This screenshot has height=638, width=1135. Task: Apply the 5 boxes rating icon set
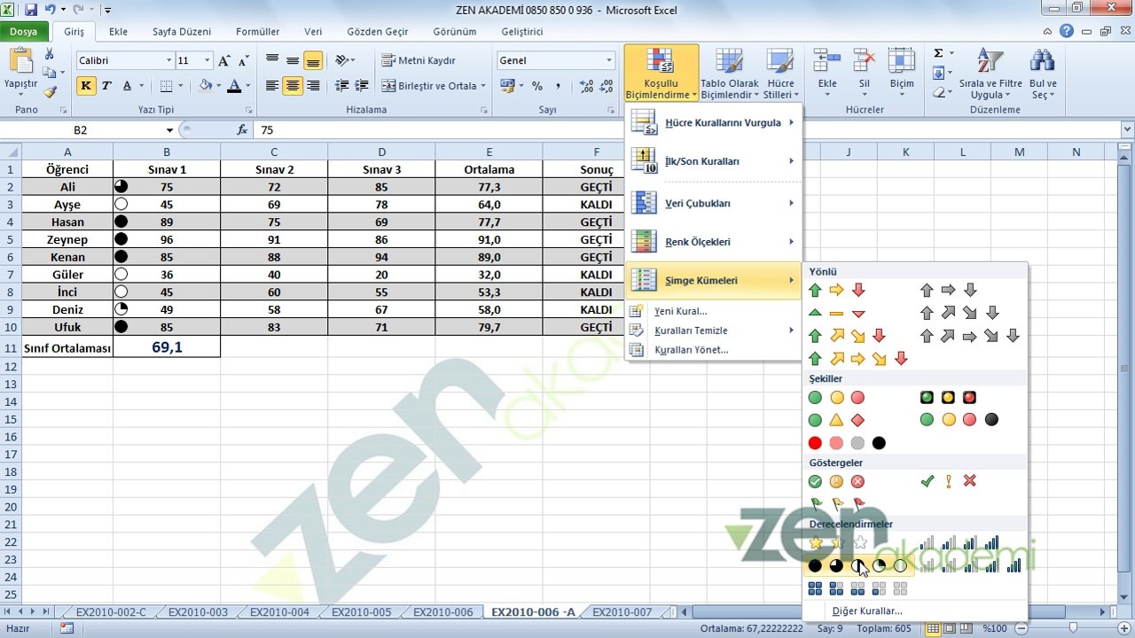pyautogui.click(x=857, y=587)
